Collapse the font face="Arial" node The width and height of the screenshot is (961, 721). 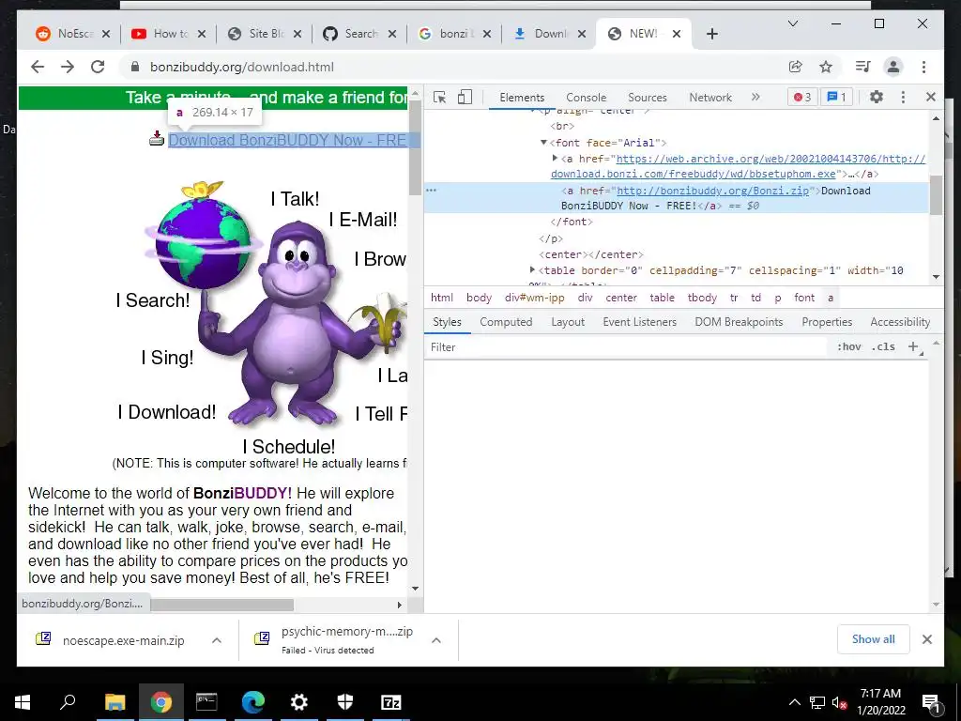pyautogui.click(x=543, y=143)
